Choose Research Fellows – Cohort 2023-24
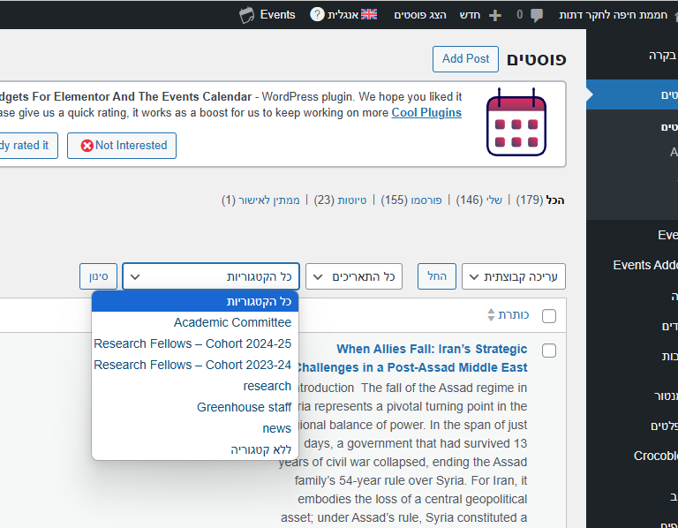The height and width of the screenshot is (528, 678). 195,365
